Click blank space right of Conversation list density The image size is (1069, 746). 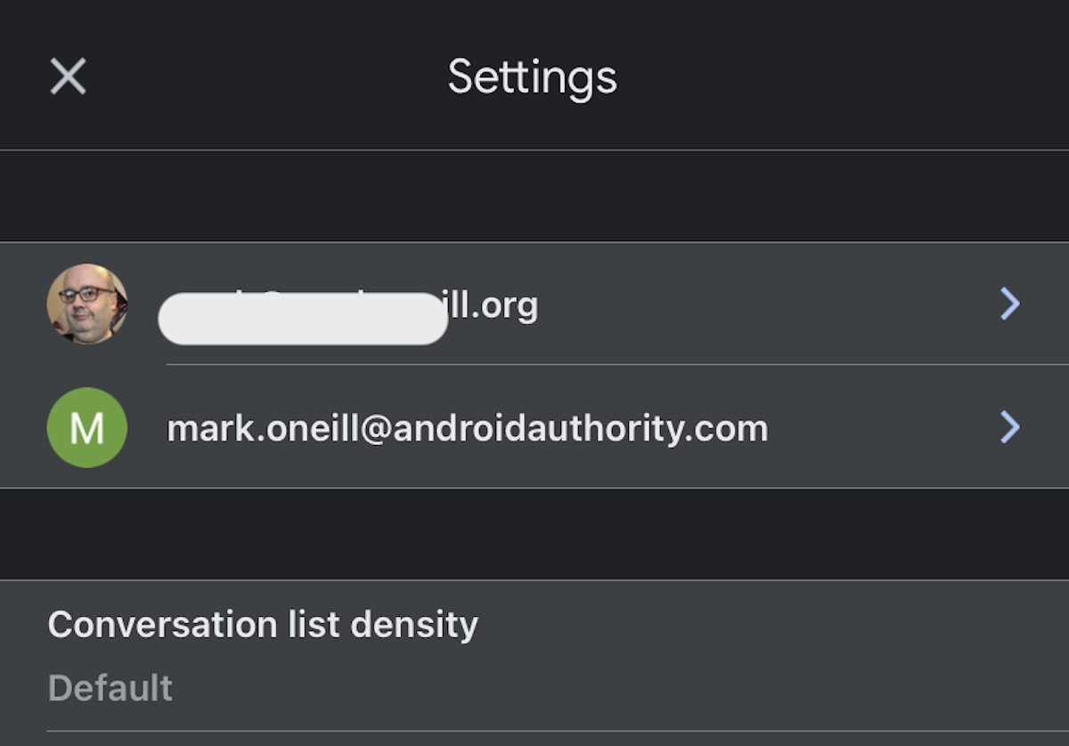(x=757, y=625)
